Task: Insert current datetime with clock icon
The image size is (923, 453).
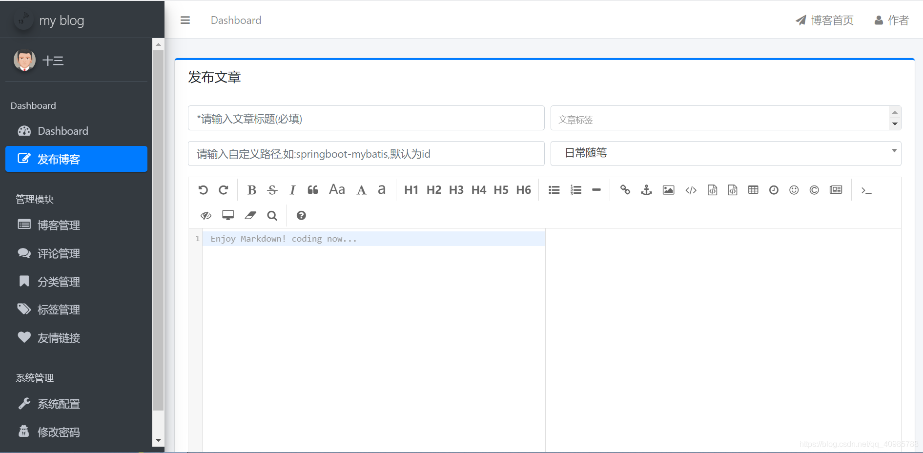Action: click(774, 190)
